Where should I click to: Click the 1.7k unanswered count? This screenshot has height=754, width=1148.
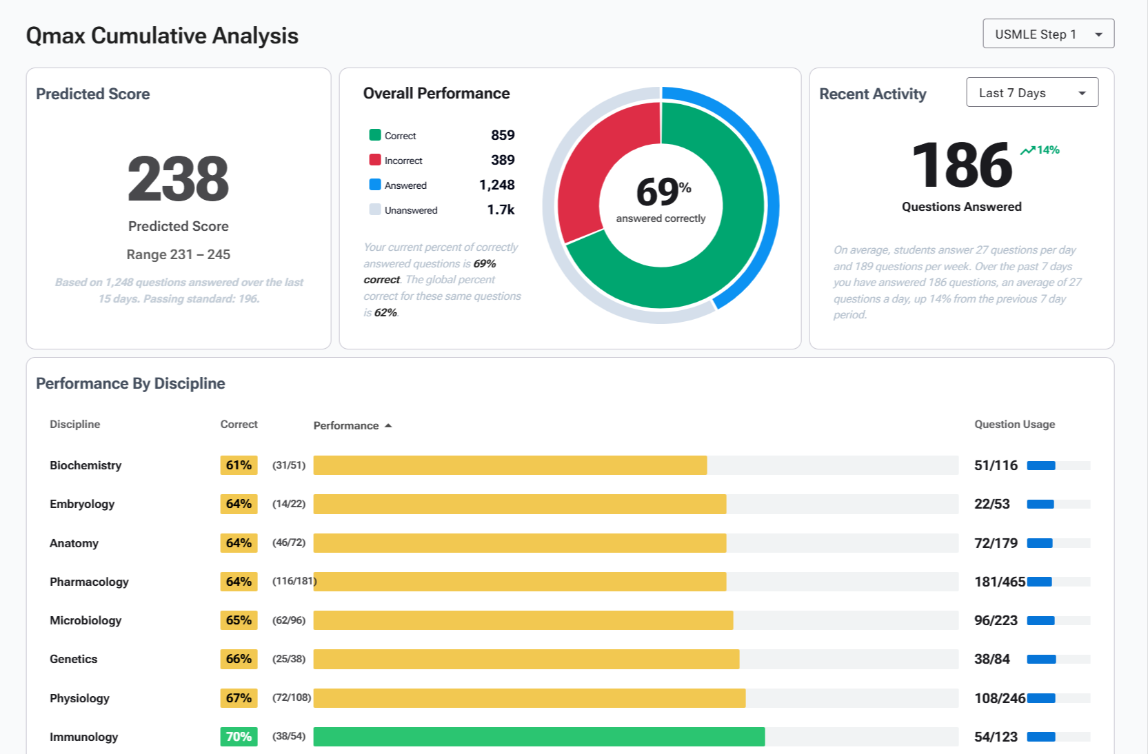[501, 210]
